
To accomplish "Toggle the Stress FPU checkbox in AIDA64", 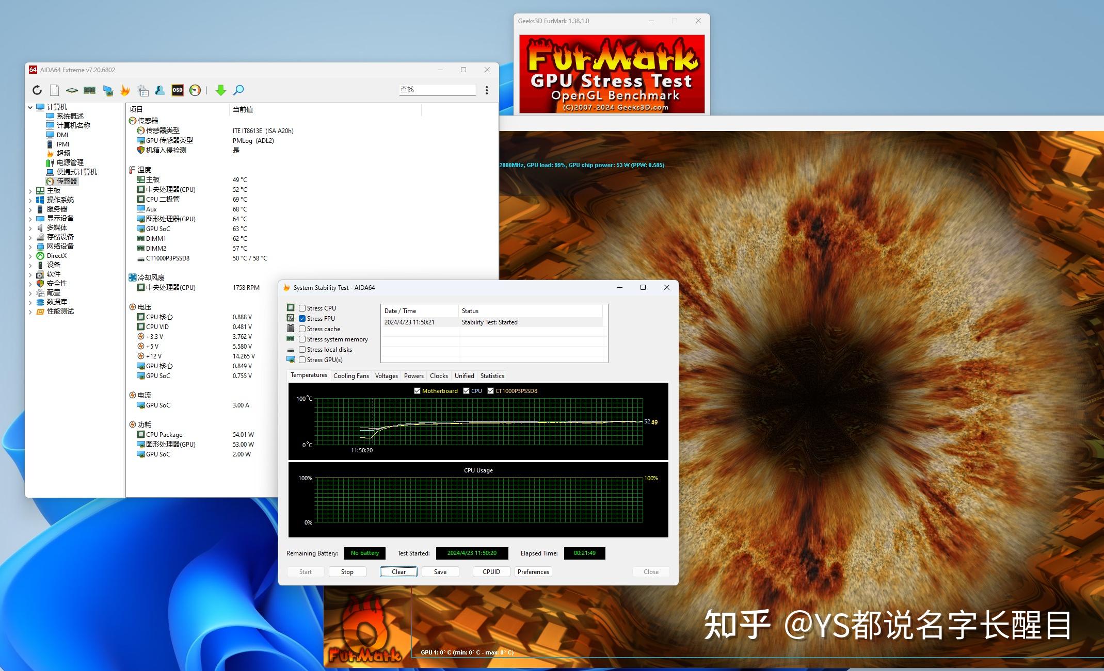I will pyautogui.click(x=303, y=318).
